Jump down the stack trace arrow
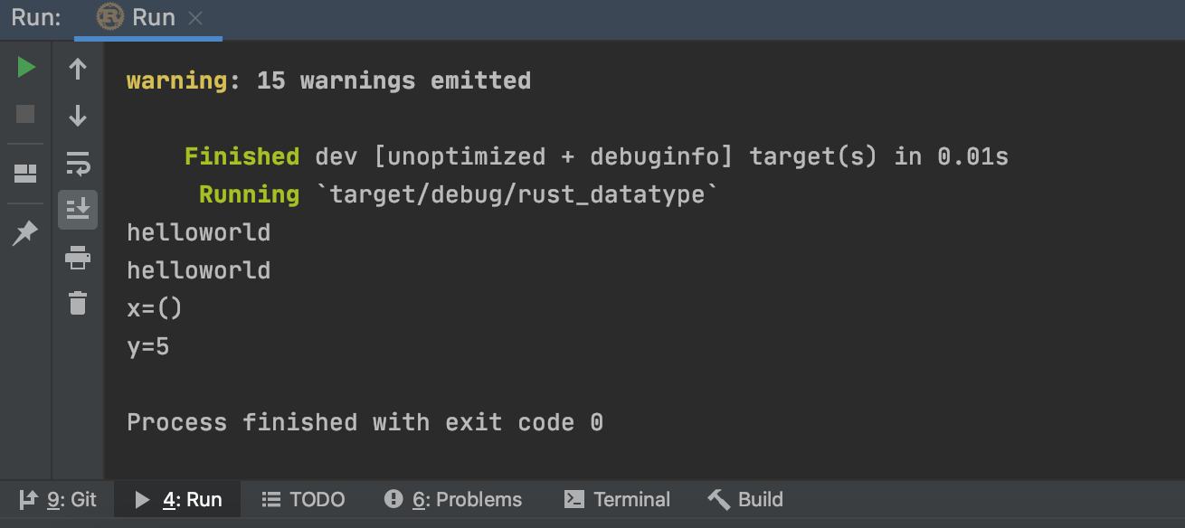Screen dimensions: 1185x528 pyautogui.click(x=78, y=116)
